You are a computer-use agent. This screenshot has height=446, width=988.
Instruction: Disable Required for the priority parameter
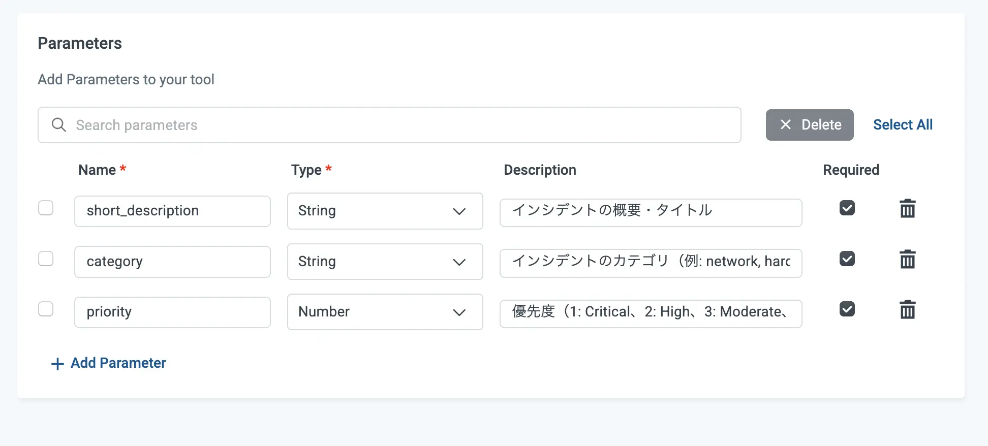(x=847, y=309)
